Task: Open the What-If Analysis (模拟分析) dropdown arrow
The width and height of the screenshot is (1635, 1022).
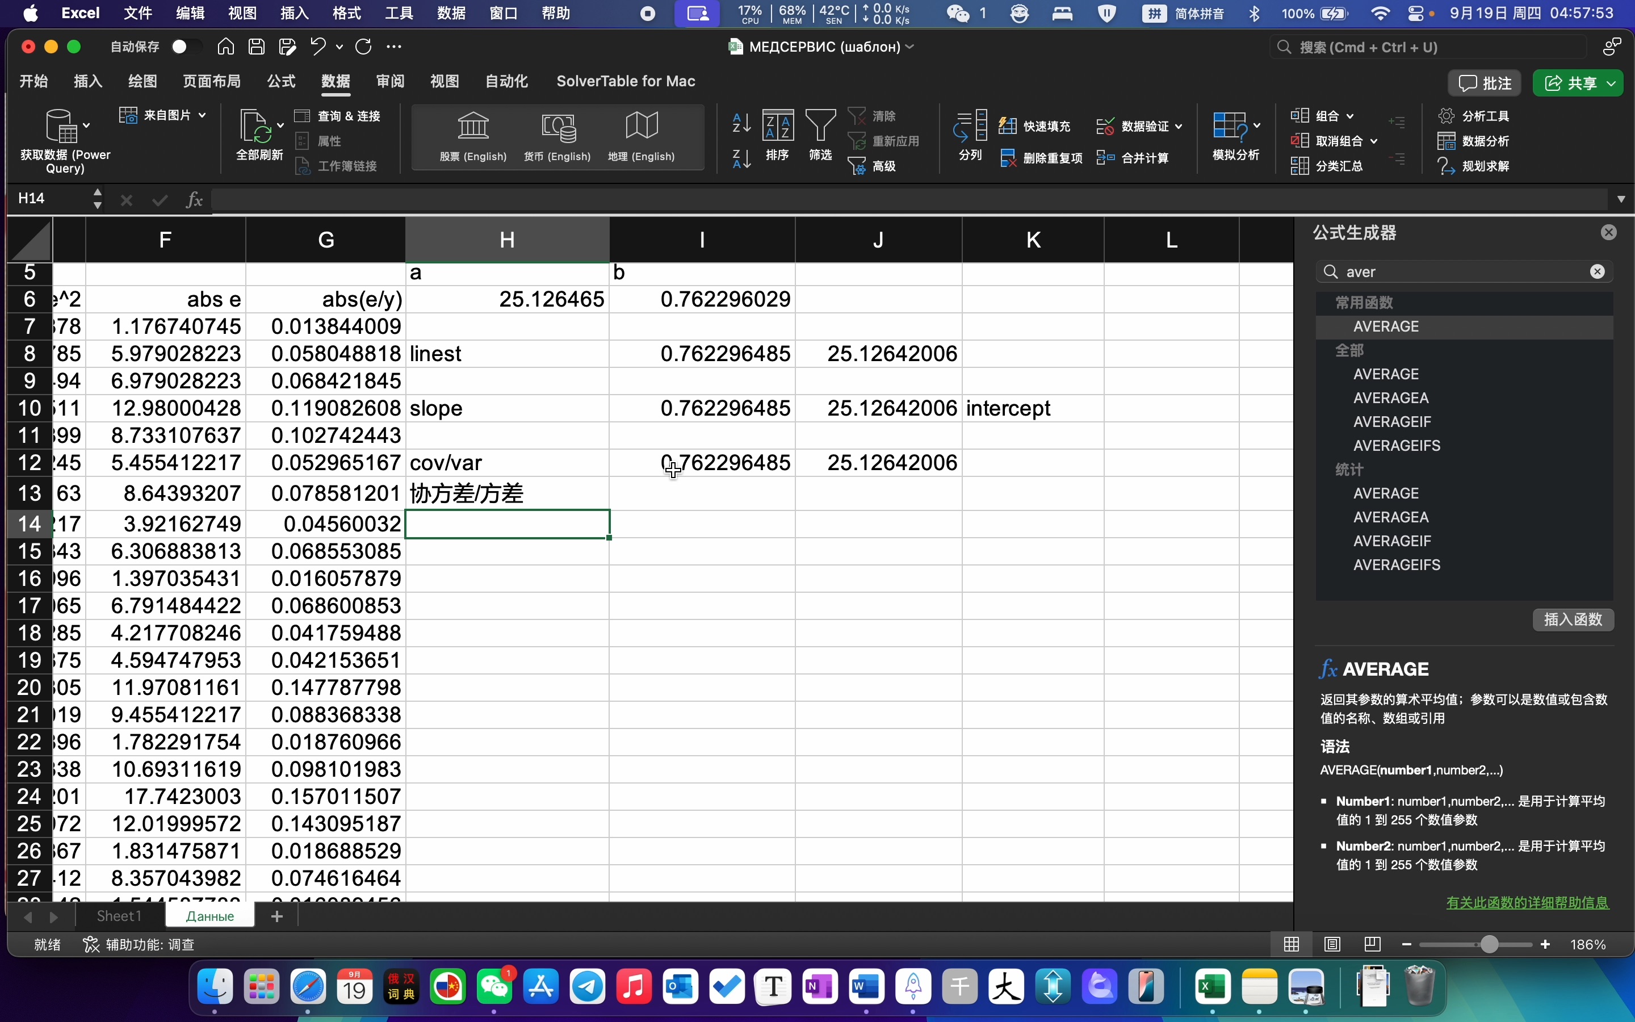Action: click(1257, 125)
